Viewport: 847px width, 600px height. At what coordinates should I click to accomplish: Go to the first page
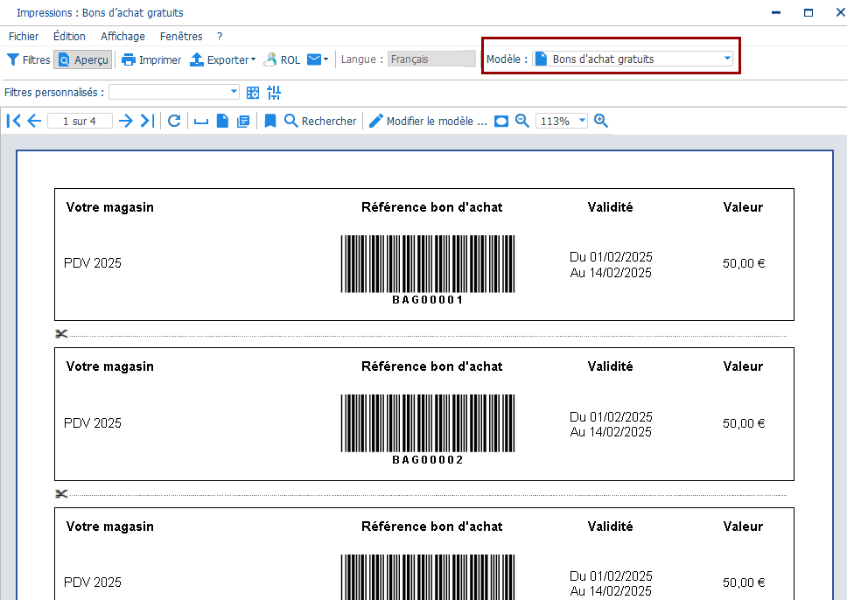coord(13,121)
